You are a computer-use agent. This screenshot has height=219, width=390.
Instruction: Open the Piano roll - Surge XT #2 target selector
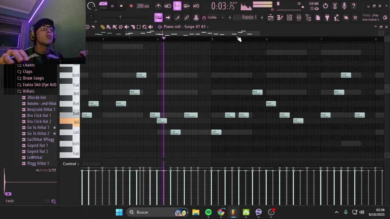[x=184, y=27]
